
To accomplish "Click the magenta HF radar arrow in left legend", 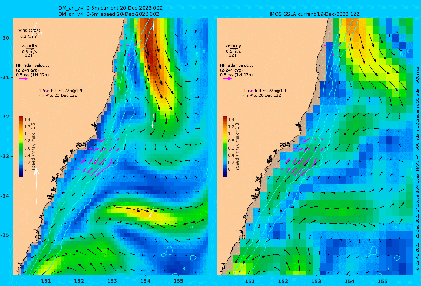I will pos(23,79).
